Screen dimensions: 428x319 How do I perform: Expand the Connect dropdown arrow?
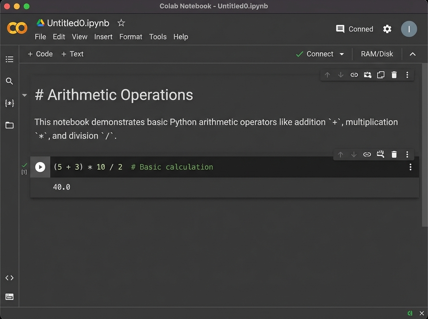pos(342,54)
